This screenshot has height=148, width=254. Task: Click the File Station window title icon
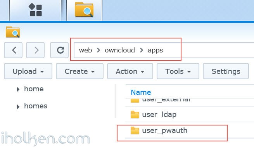[13, 32]
